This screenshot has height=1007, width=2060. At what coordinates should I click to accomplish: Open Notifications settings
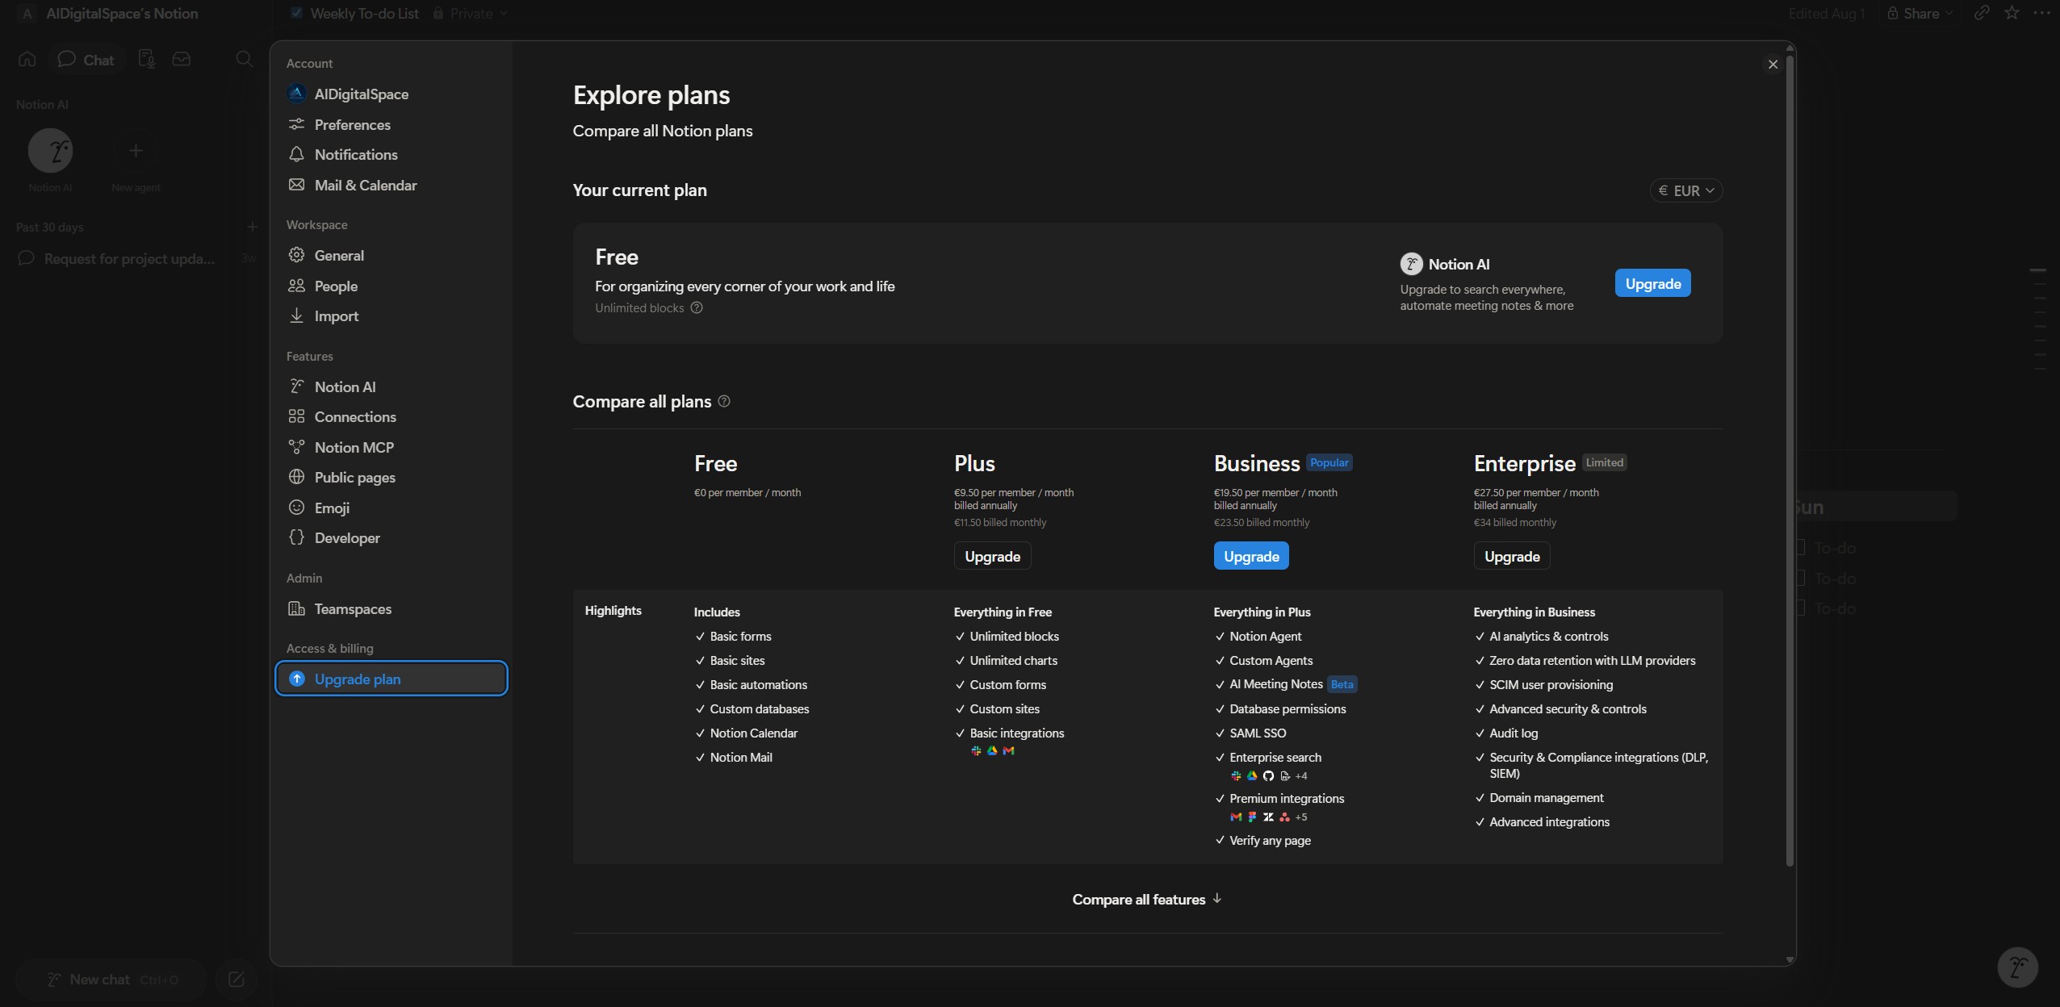click(x=391, y=154)
